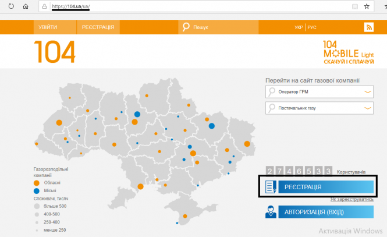This screenshot has height=237, width=387.
Task: Click magnifier icon in Оператор ГРМ field
Action: (x=272, y=92)
